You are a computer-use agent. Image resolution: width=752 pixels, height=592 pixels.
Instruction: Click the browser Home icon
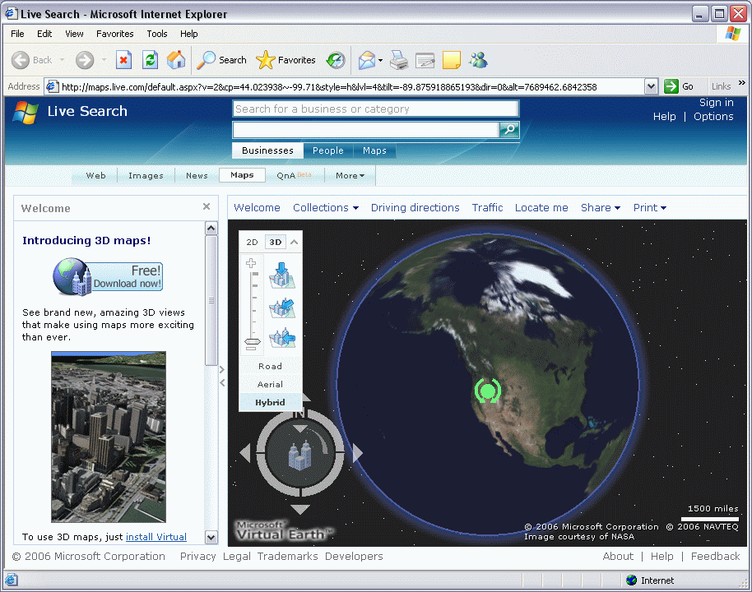176,60
